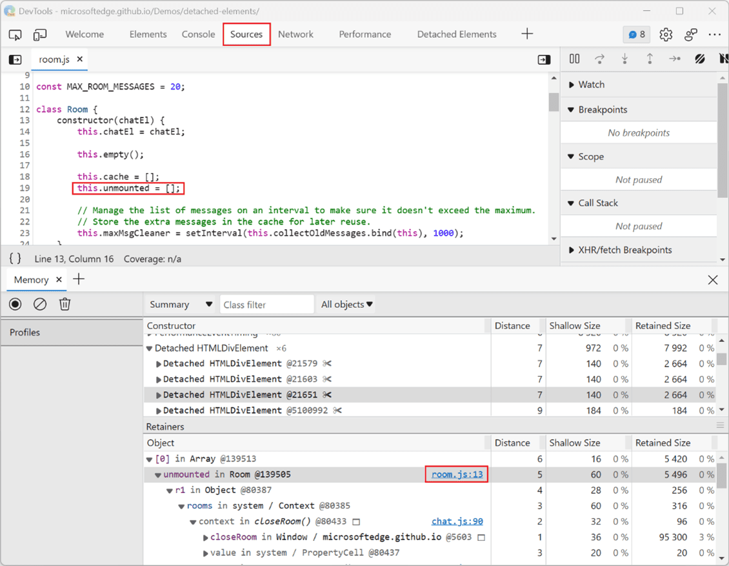Open DevTools settings gear
This screenshot has width=729, height=566.
click(666, 34)
